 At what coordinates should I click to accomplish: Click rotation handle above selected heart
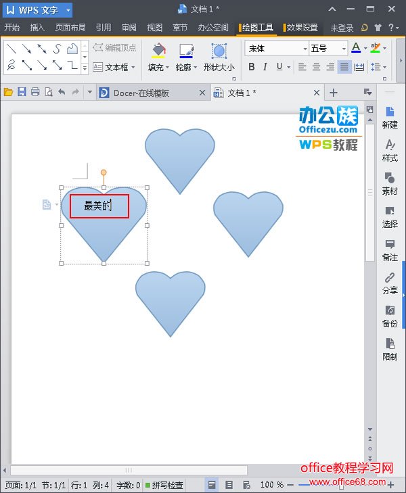coord(104,172)
